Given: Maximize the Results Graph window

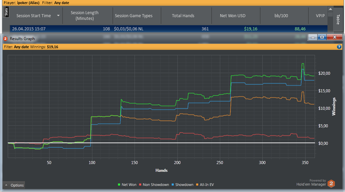Looking at the screenshot, I should coord(322,37).
